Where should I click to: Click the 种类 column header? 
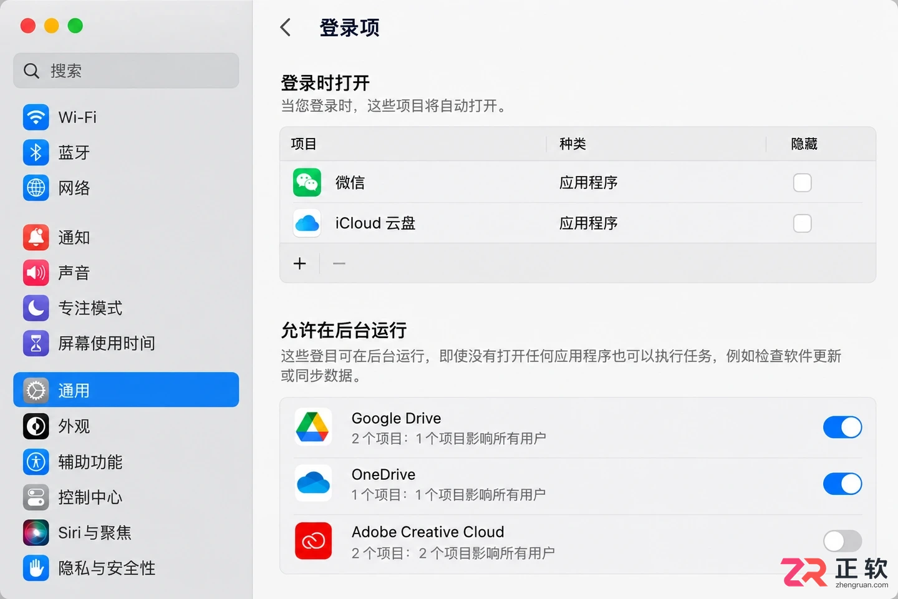pos(572,144)
